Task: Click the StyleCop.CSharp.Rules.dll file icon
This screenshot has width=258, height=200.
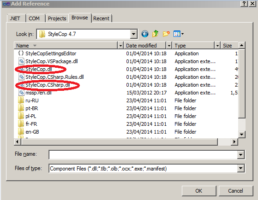Action: [21, 77]
